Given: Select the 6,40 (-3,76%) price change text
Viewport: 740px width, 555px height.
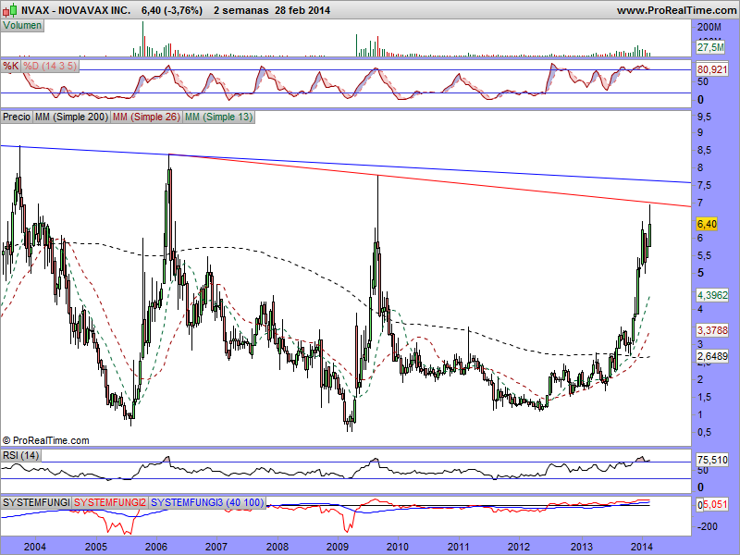Looking at the screenshot, I should [172, 10].
